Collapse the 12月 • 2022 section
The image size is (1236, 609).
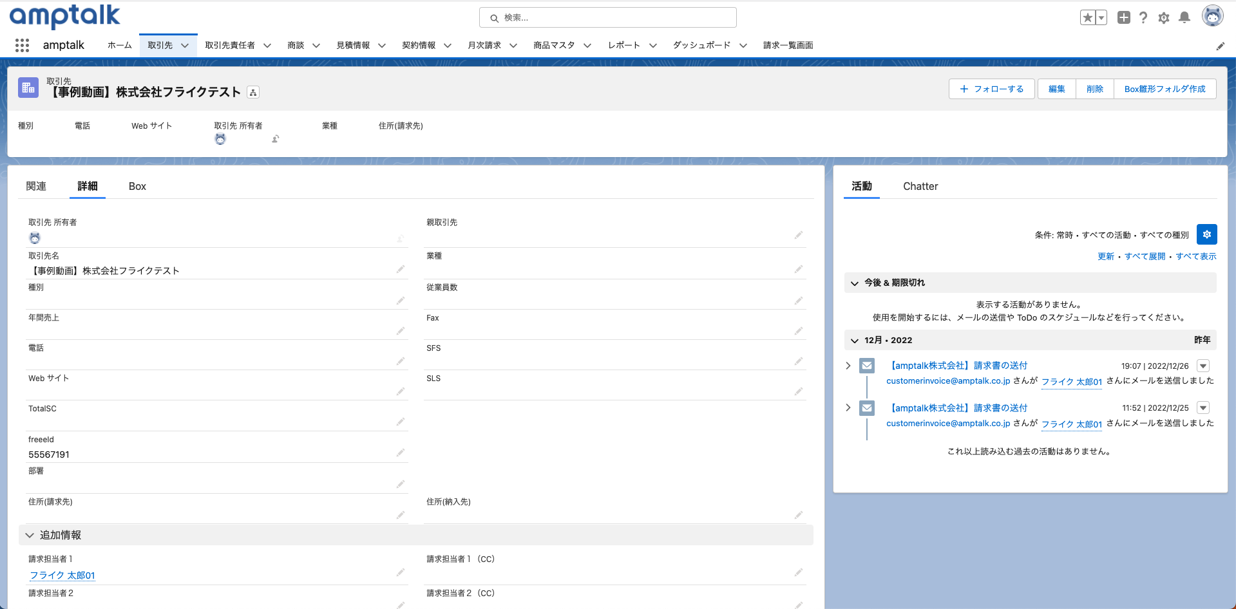855,341
